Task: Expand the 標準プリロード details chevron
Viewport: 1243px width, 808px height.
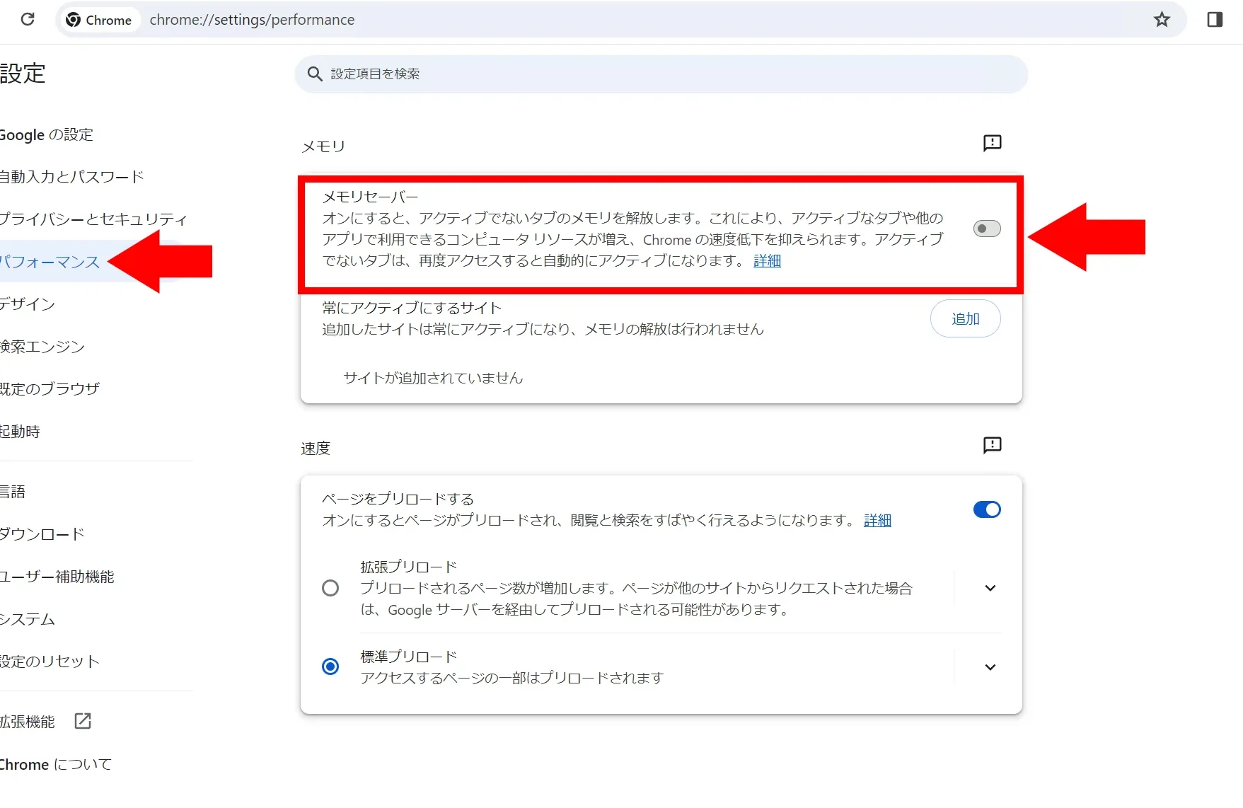Action: (x=990, y=667)
